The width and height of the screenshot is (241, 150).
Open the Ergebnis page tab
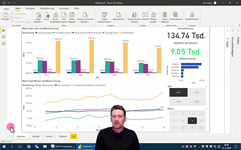63,136
